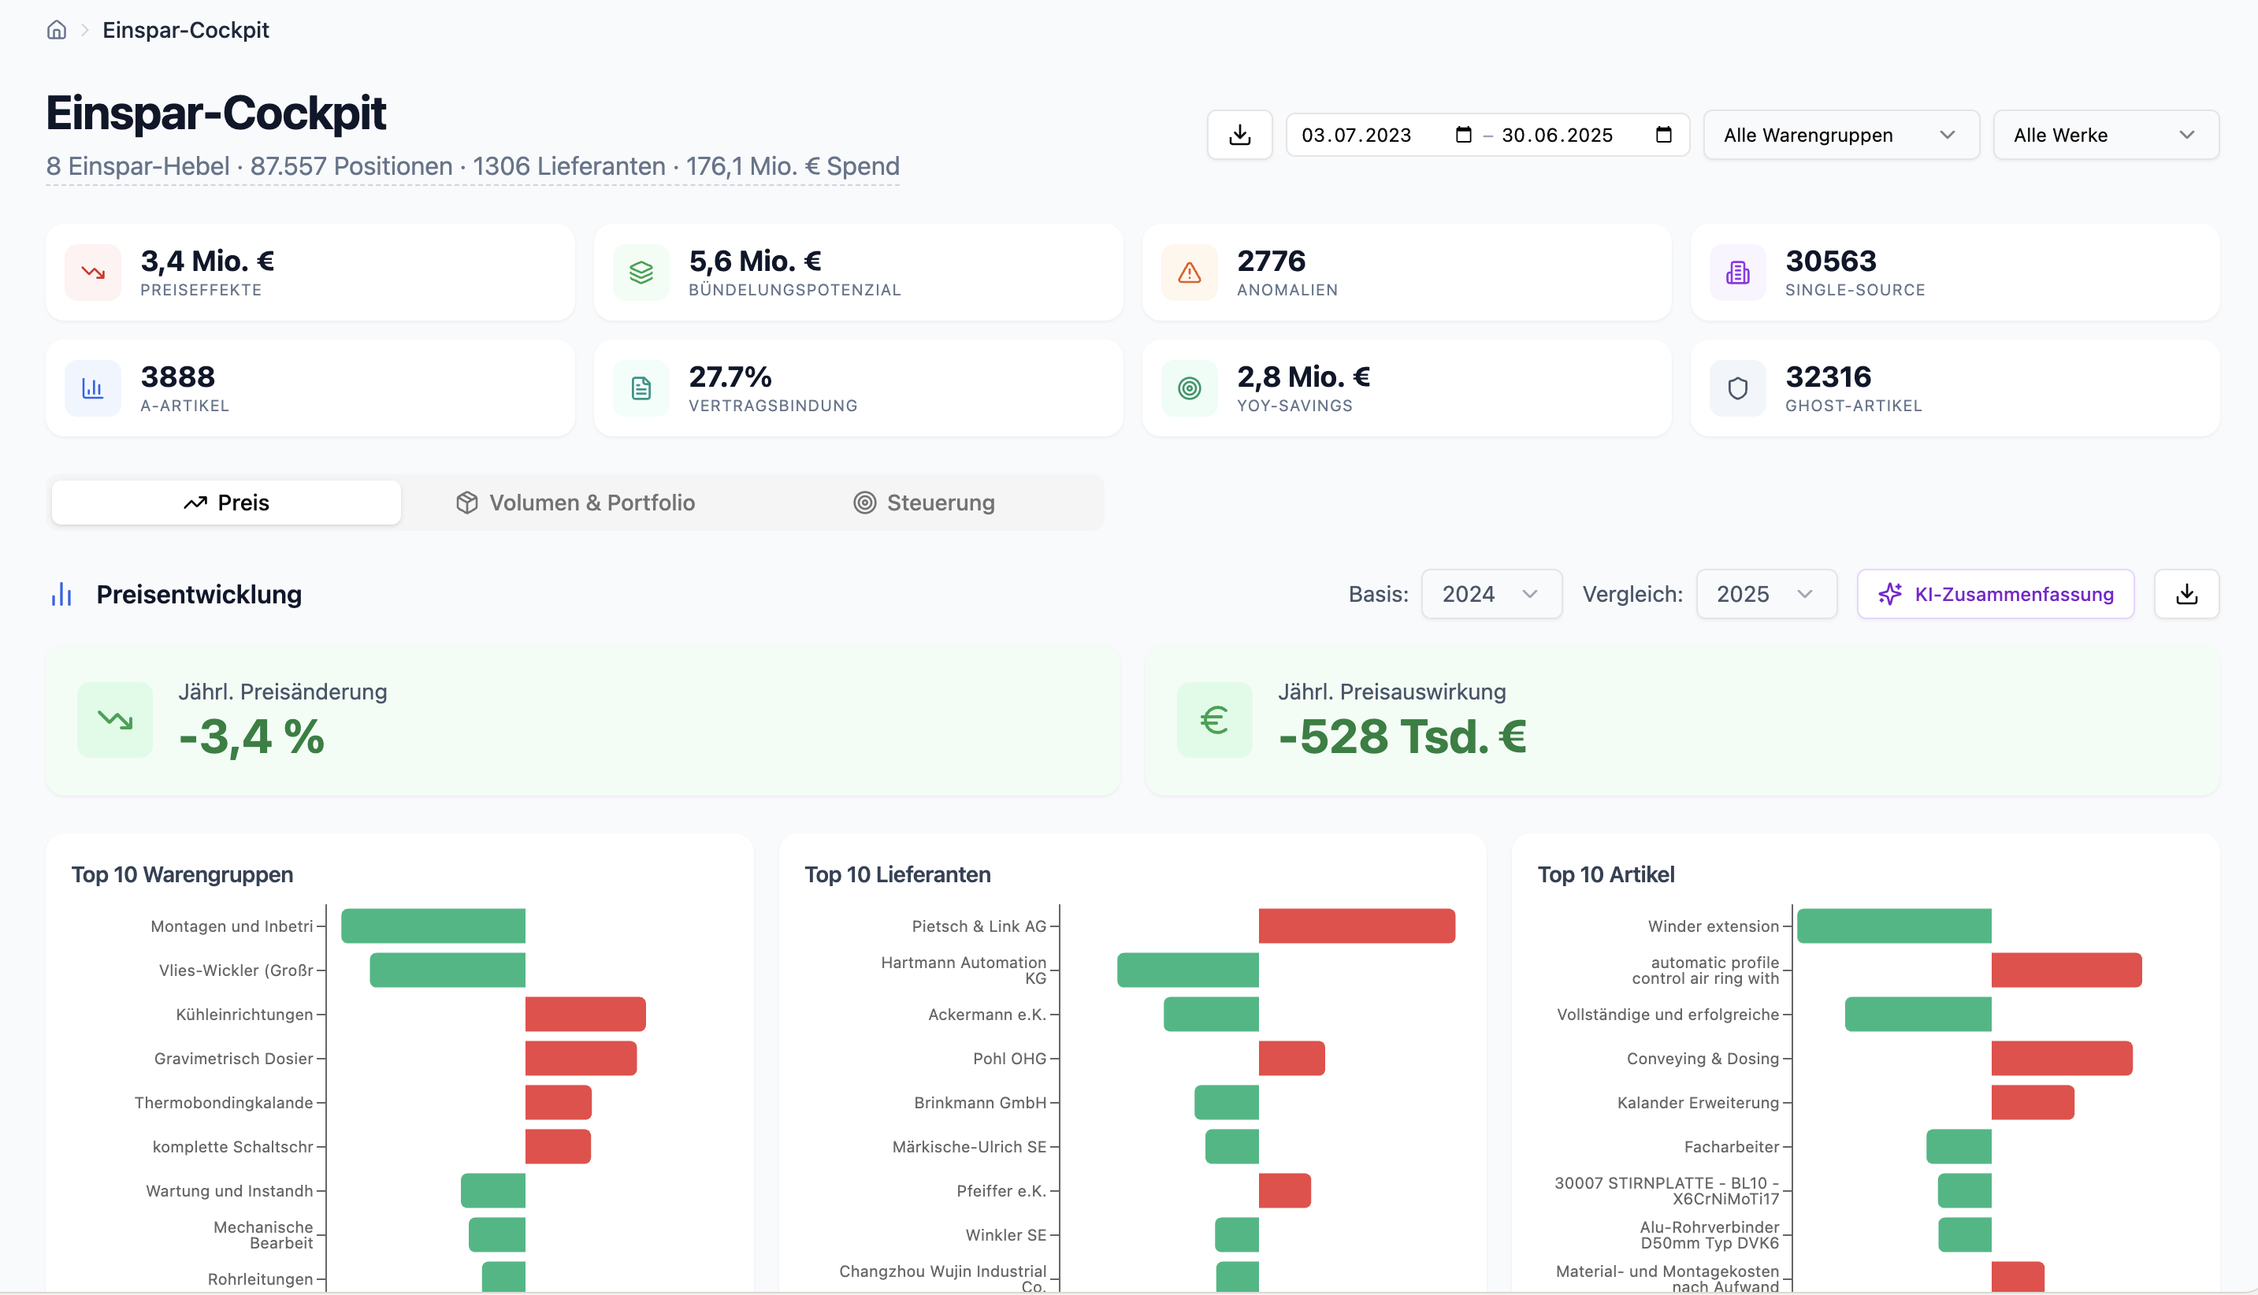Click the Bündelungspotenzial layers icon
The height and width of the screenshot is (1295, 2258).
point(641,273)
